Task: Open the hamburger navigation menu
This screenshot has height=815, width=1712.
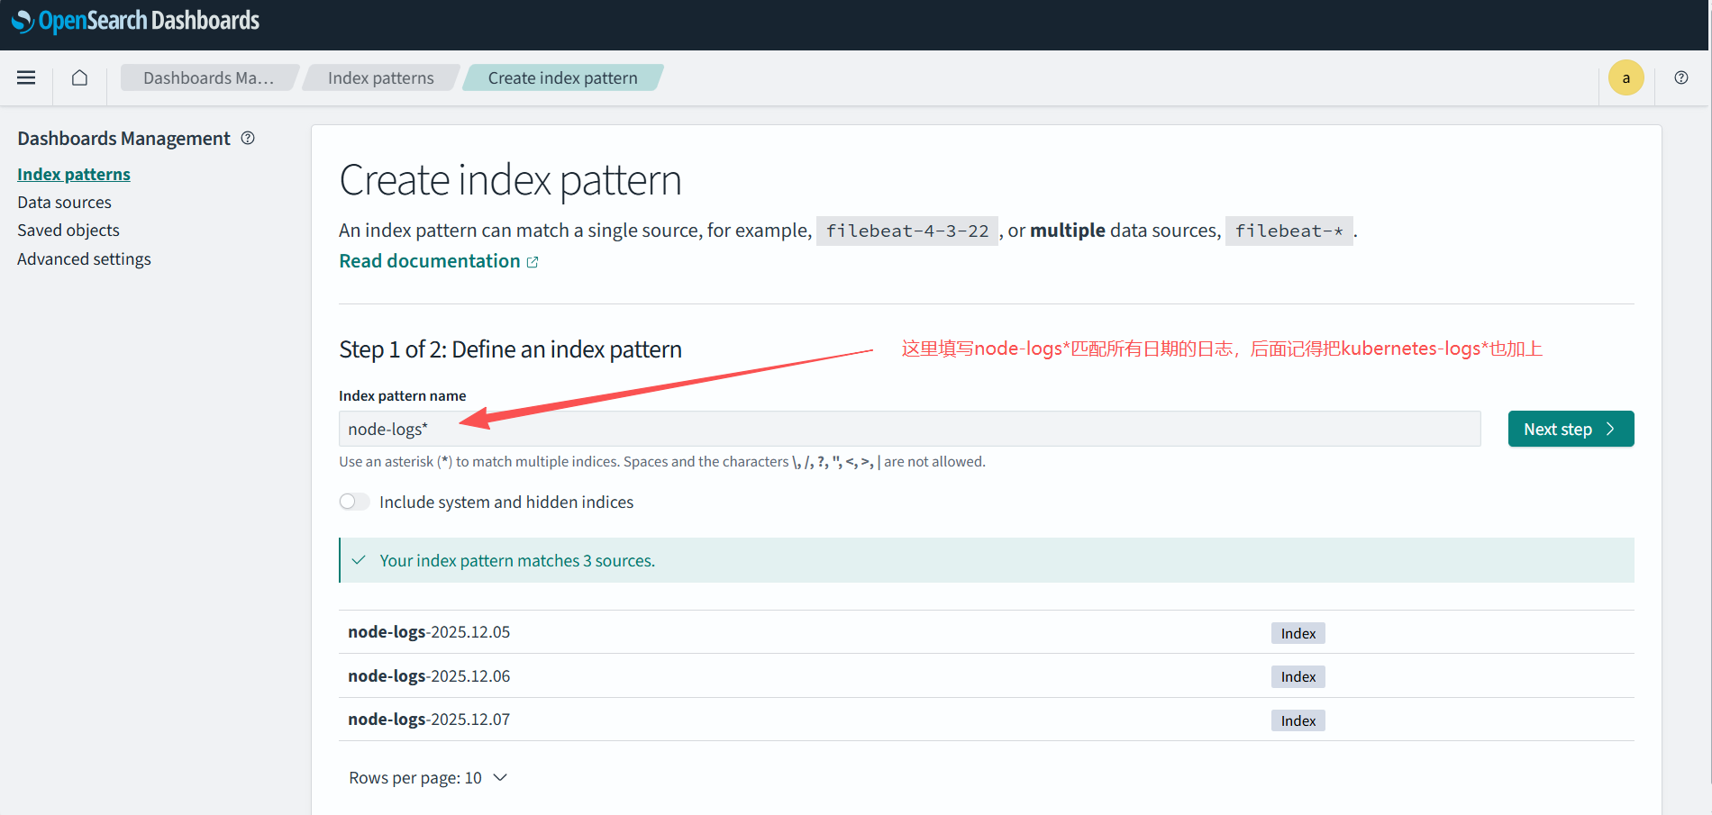Action: [x=26, y=77]
